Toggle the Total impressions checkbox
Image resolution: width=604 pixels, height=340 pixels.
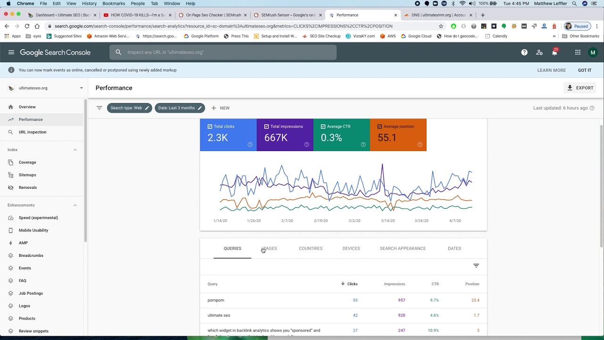(267, 127)
